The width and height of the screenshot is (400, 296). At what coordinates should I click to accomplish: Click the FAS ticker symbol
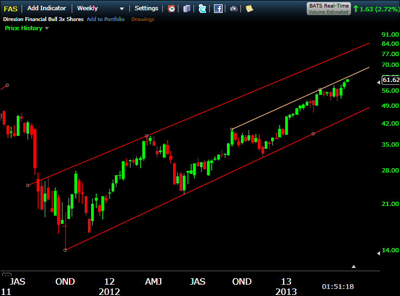tap(10, 9)
